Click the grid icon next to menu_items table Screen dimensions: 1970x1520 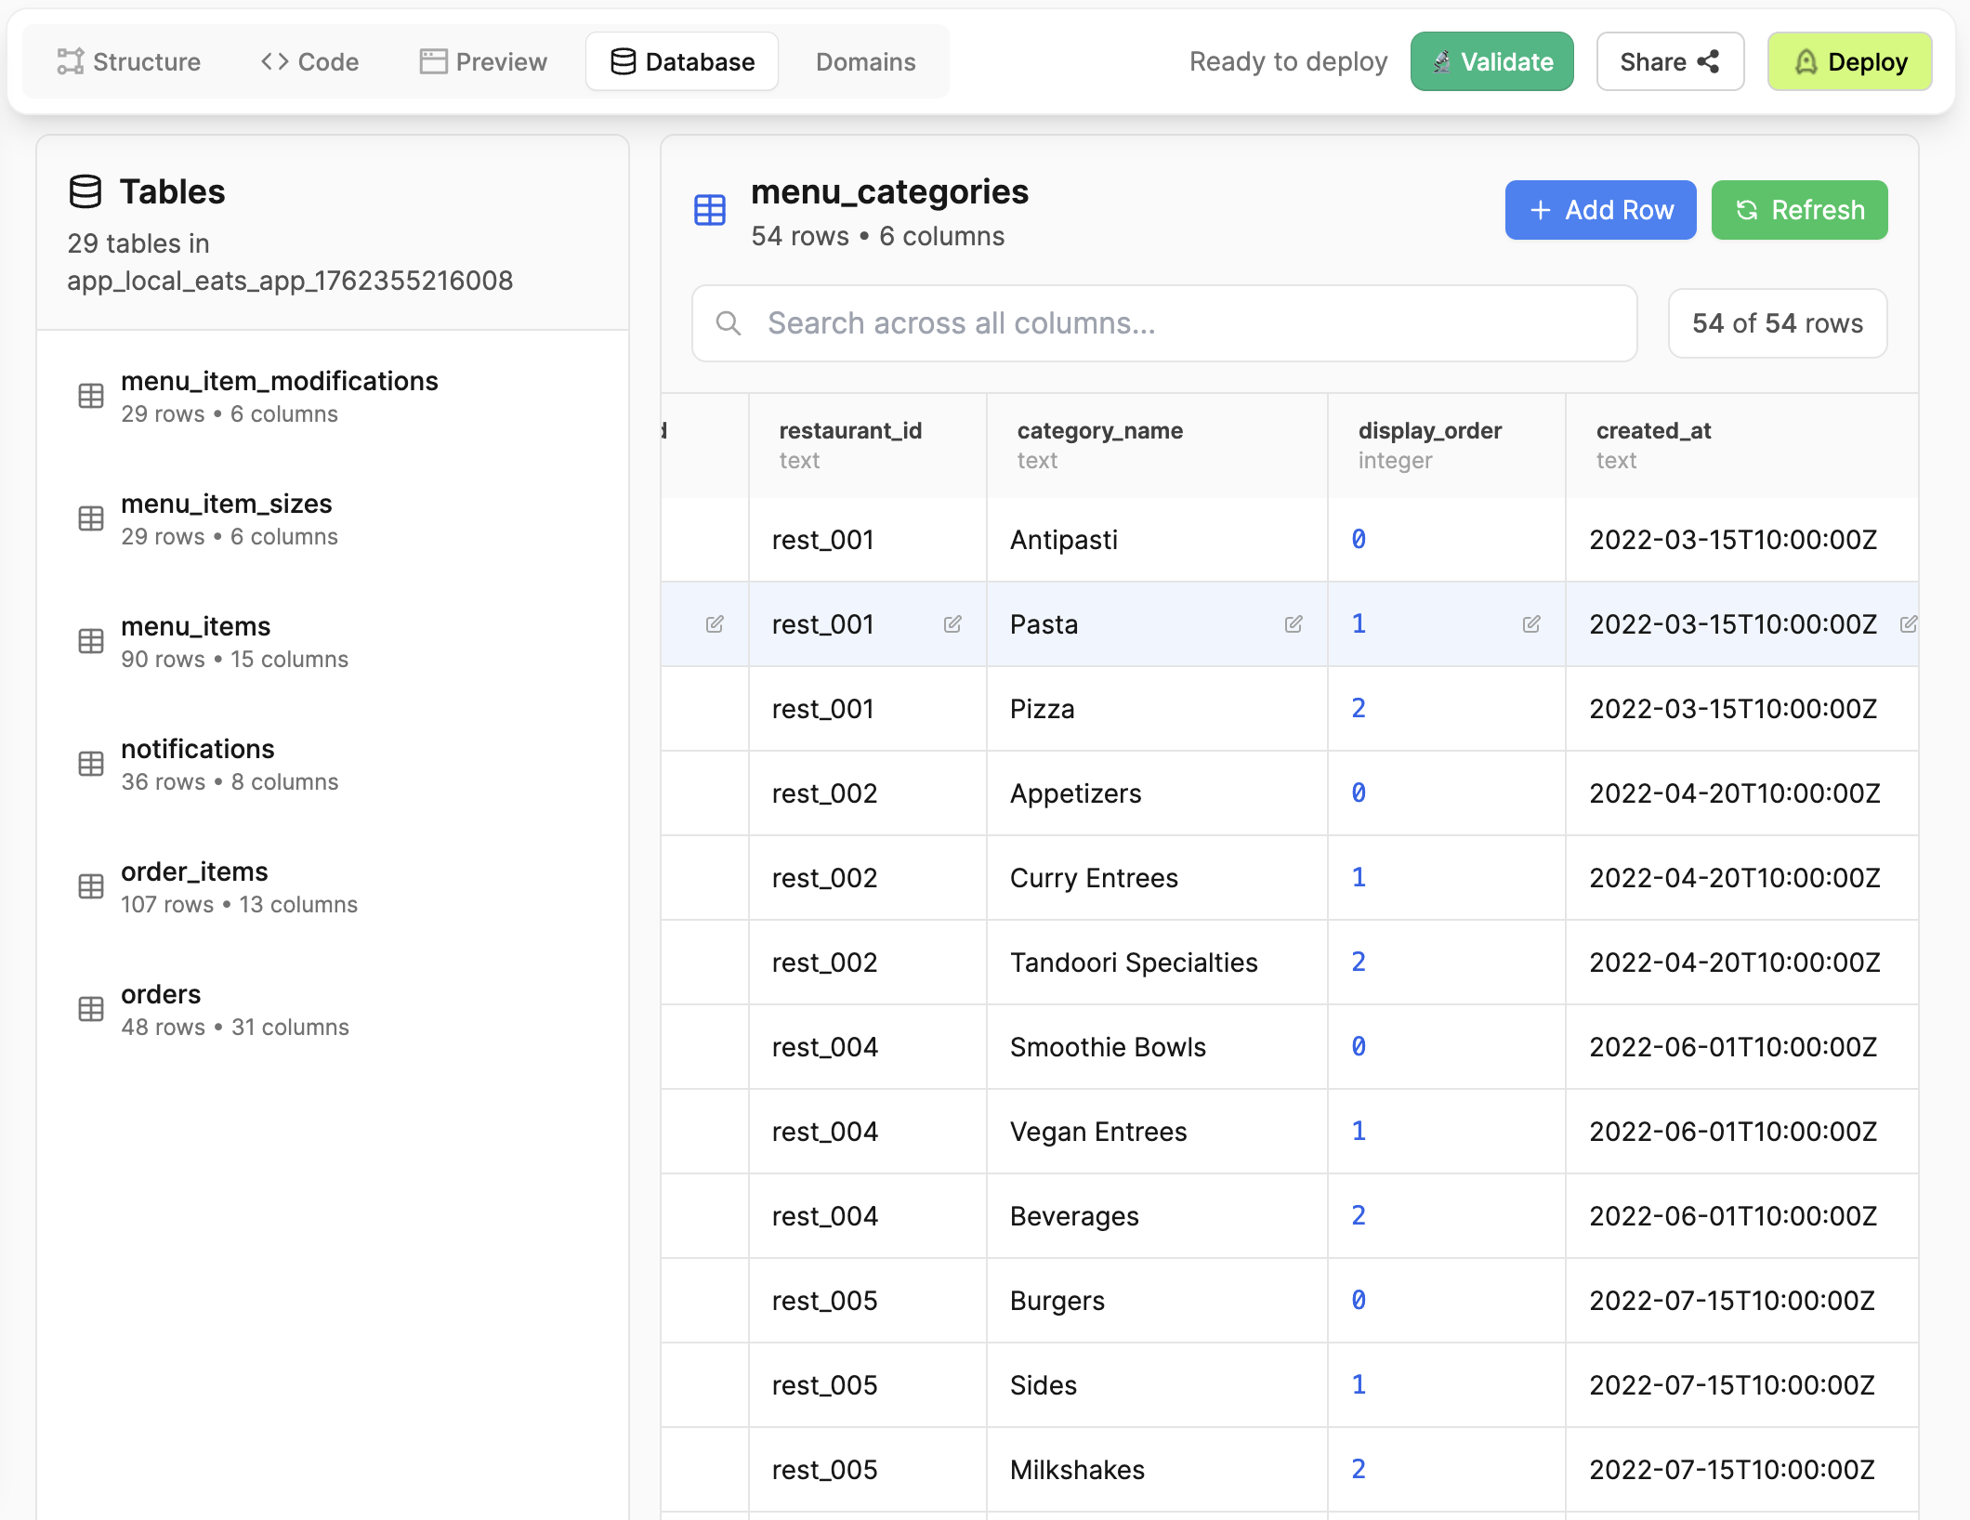click(90, 642)
